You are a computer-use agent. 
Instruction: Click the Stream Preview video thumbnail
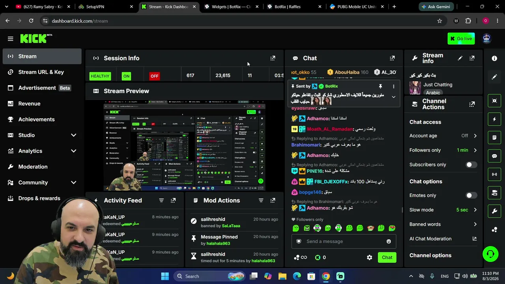point(185,146)
